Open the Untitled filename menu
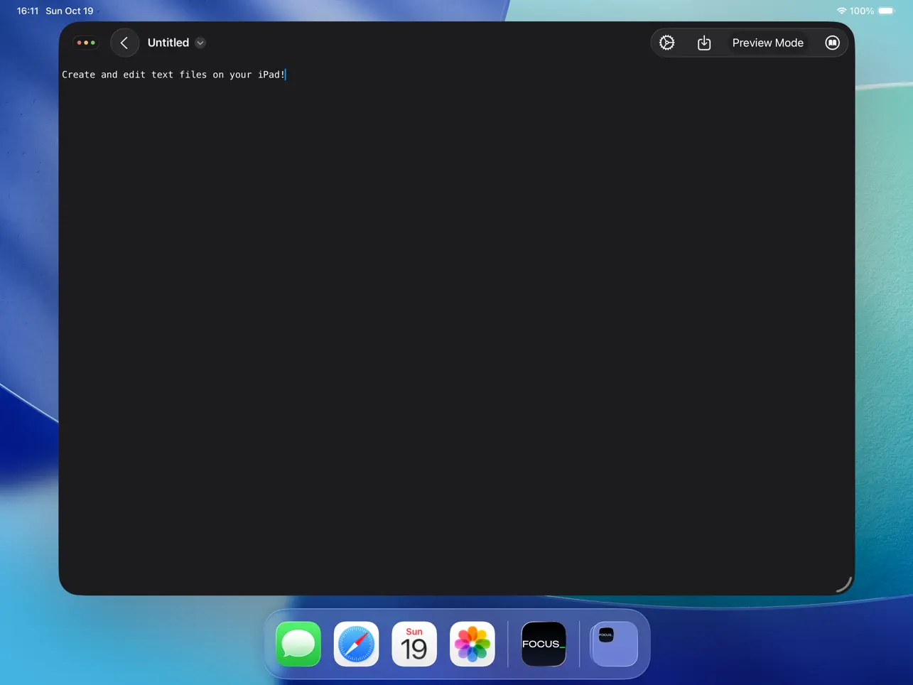This screenshot has width=913, height=685. coord(168,43)
